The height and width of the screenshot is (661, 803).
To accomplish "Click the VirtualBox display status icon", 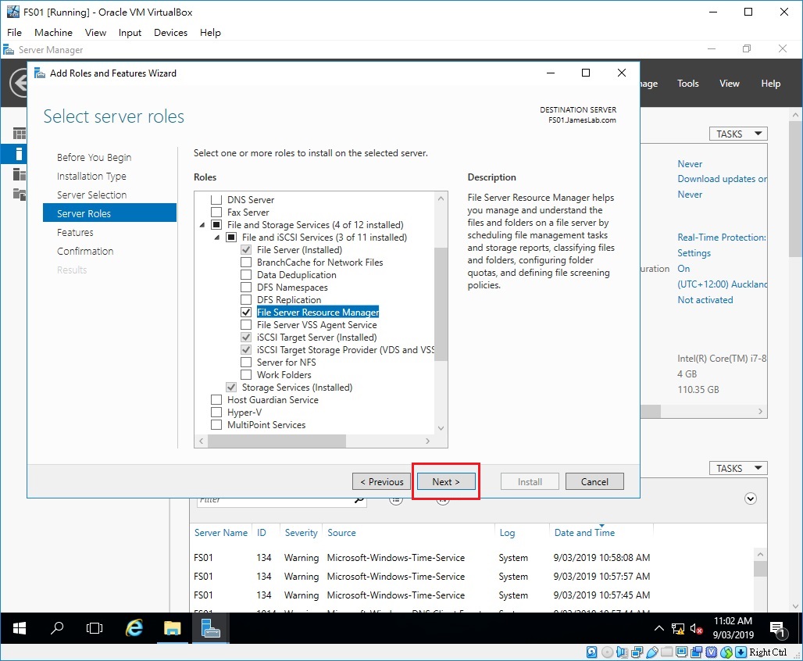I will 682,652.
